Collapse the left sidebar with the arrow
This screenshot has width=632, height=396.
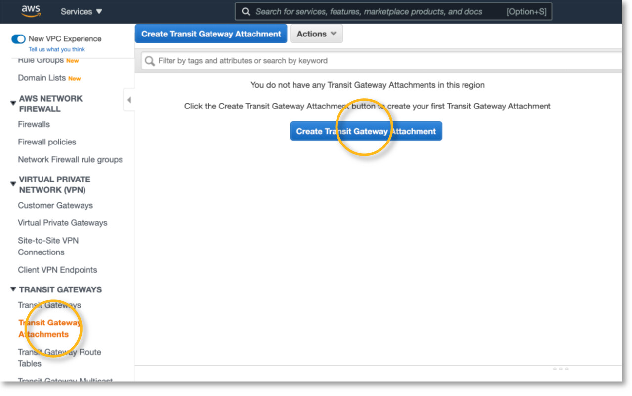[129, 99]
